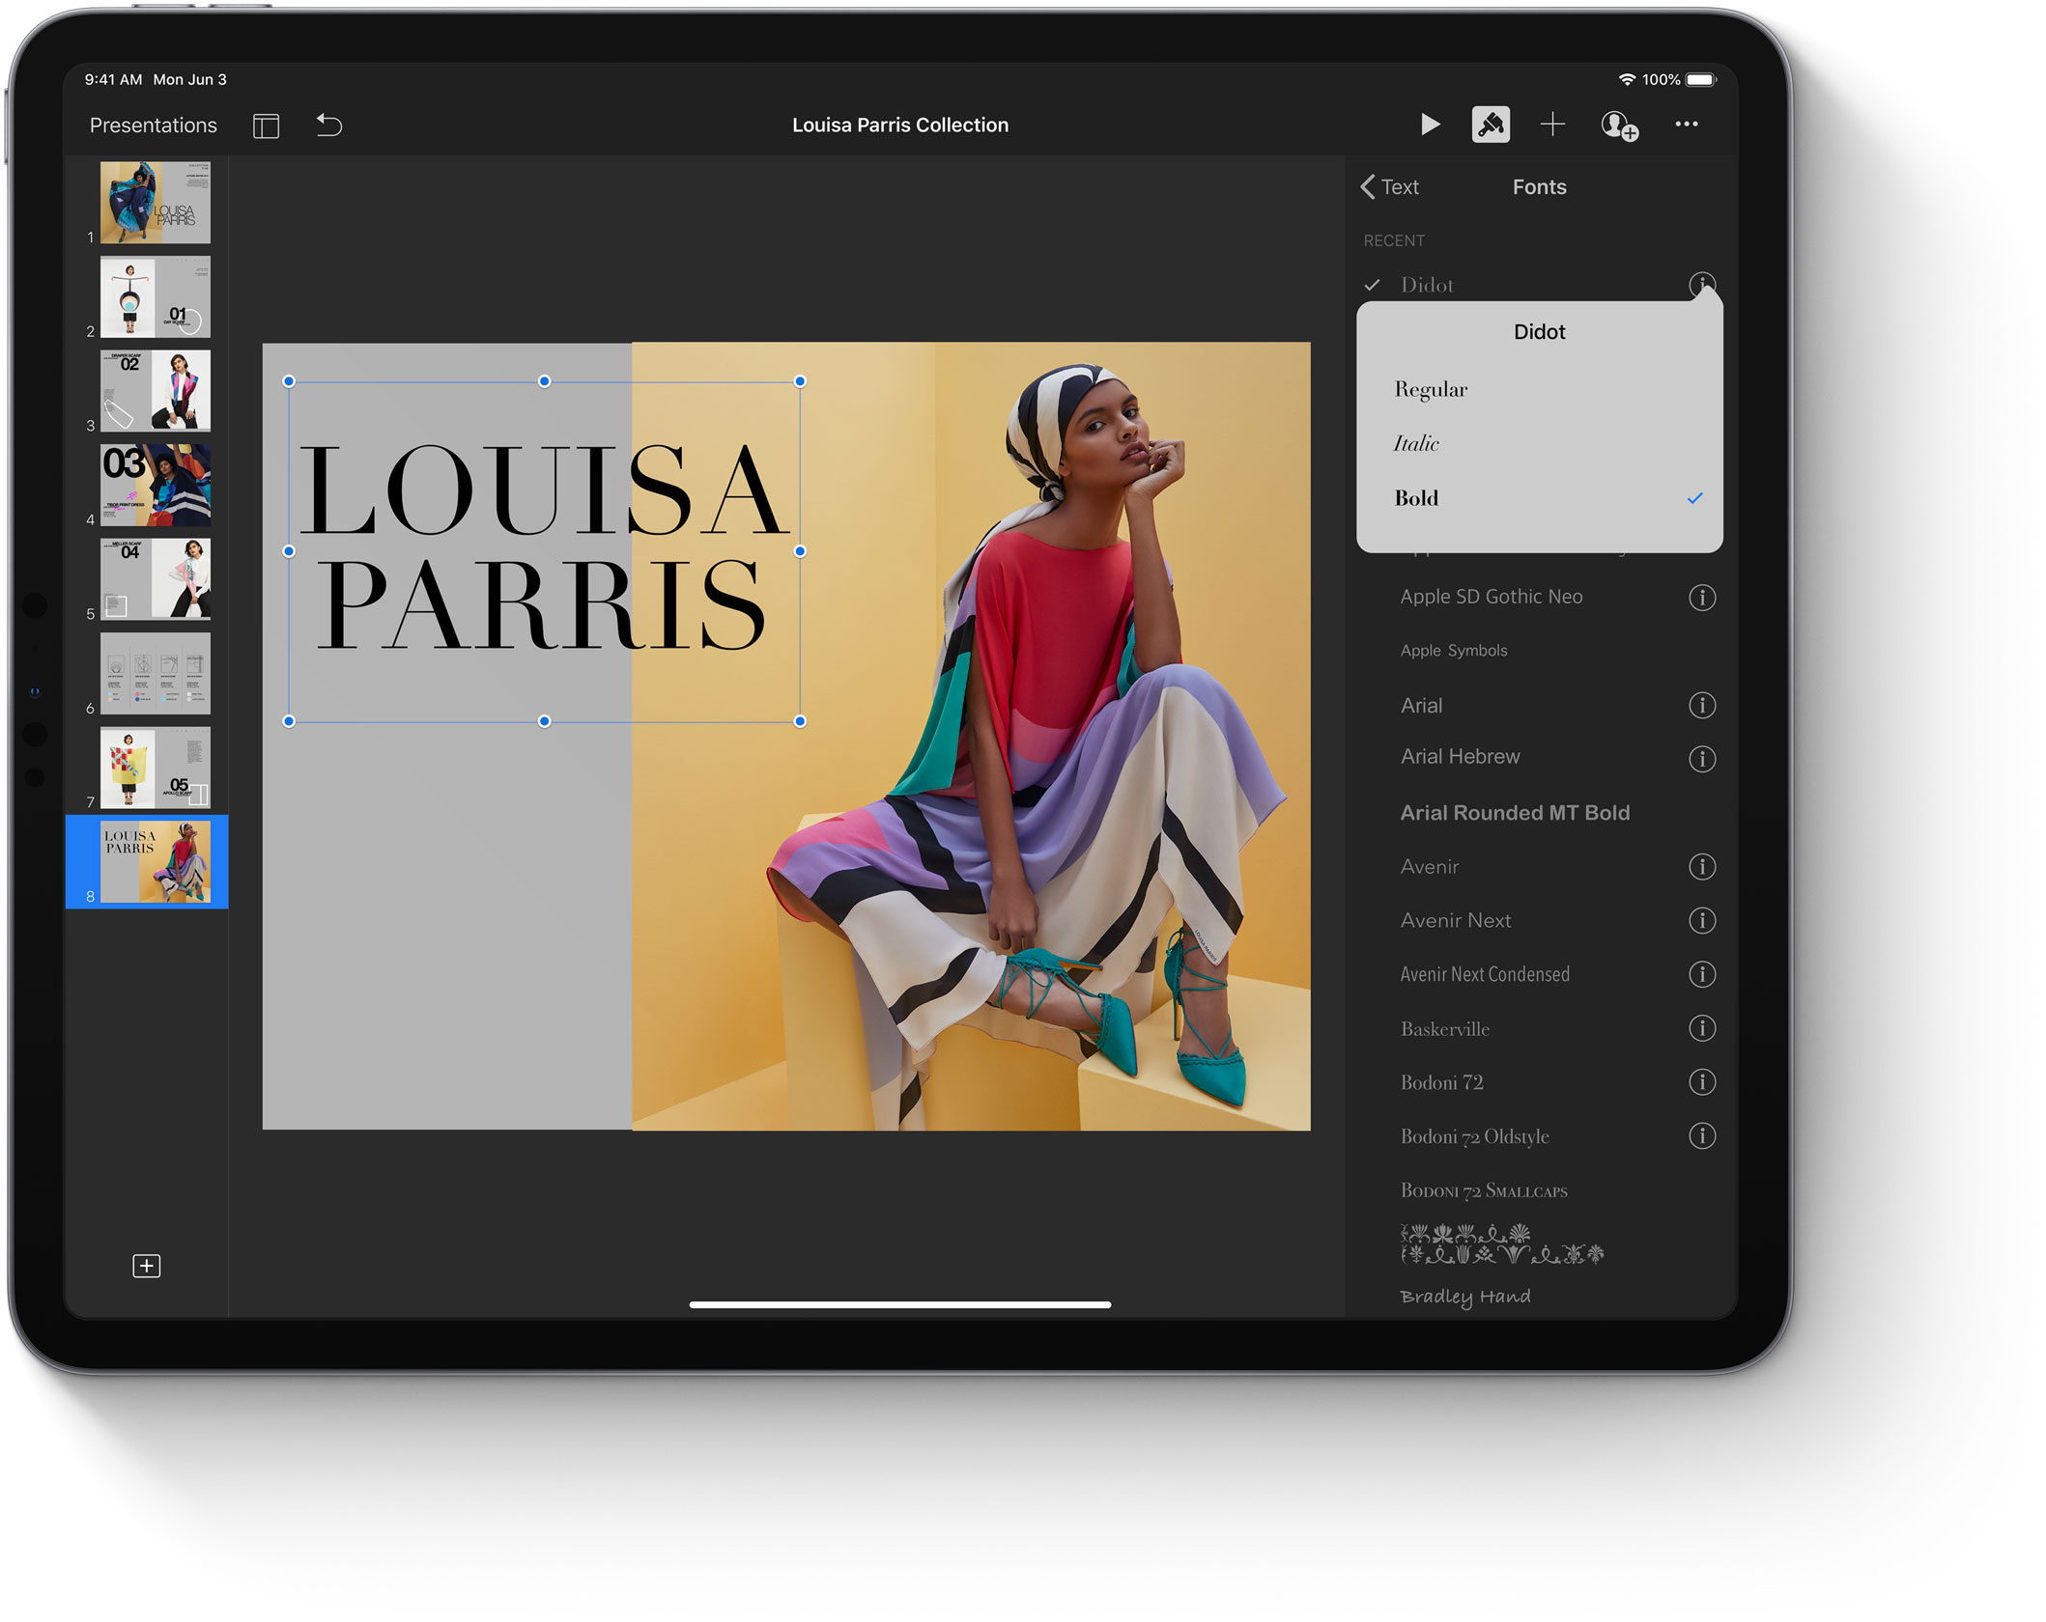Viewport: 2046px width, 1622px height.
Task: Go back to the Text panel
Action: click(x=1389, y=187)
